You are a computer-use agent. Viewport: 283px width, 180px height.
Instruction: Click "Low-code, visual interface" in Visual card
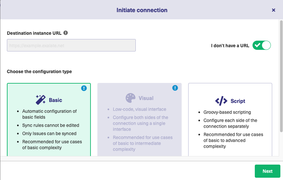(139, 109)
